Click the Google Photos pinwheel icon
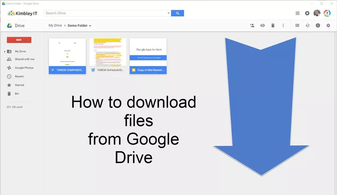This screenshot has width=337, height=195. coord(9,68)
